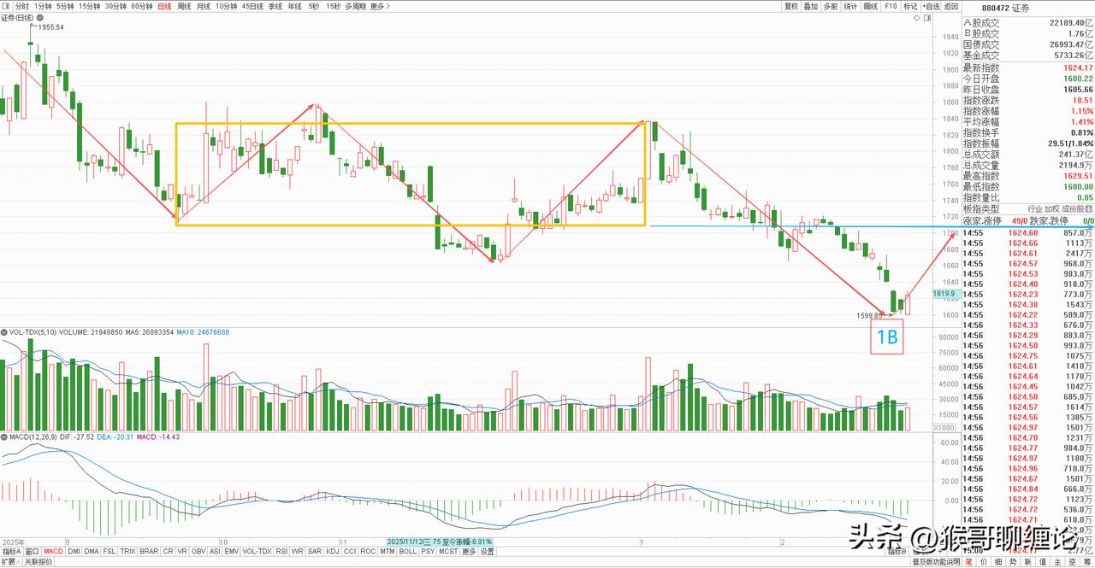Select the 筹 chip distribution tab
Image resolution: width=1095 pixels, height=568 pixels.
pyautogui.click(x=1087, y=562)
